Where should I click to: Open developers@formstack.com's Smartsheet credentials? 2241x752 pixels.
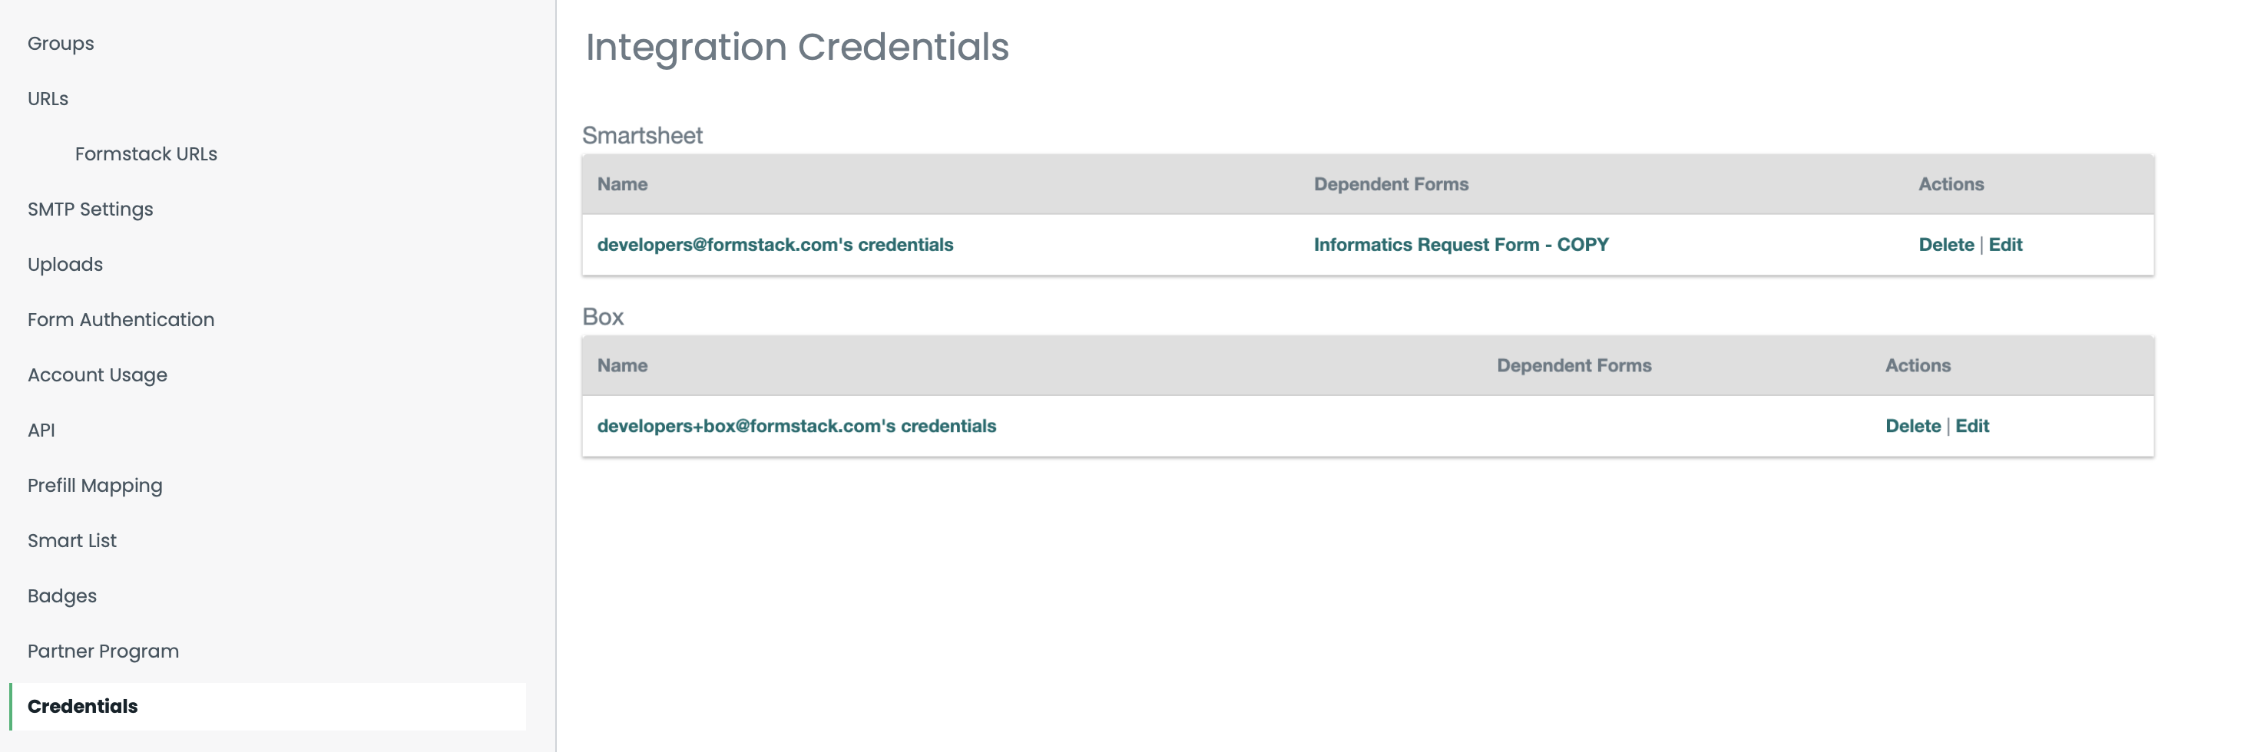[x=775, y=245]
